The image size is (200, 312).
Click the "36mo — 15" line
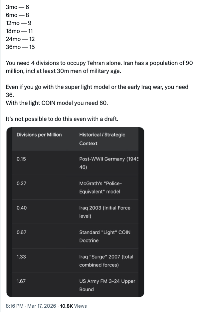click(x=20, y=47)
